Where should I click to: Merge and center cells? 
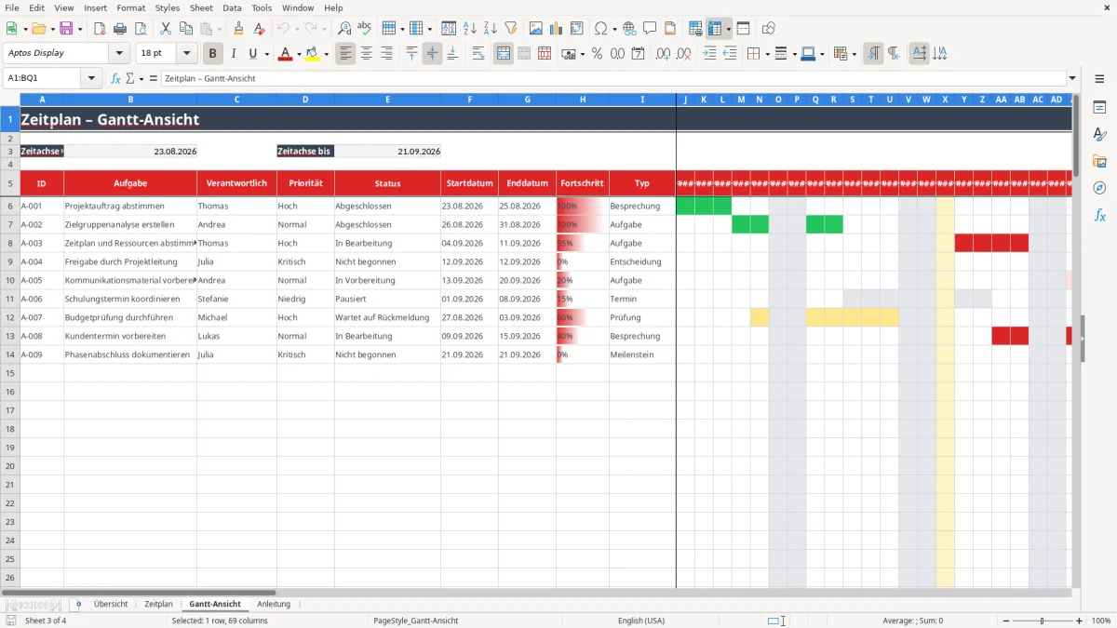click(504, 54)
